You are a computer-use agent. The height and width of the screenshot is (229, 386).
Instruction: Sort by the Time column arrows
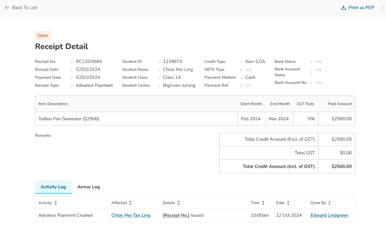263,203
